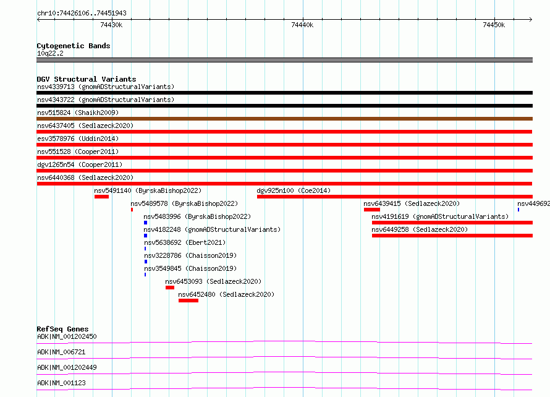
Task: Click the Cytogenetic Bands track heading
Action: pos(74,46)
